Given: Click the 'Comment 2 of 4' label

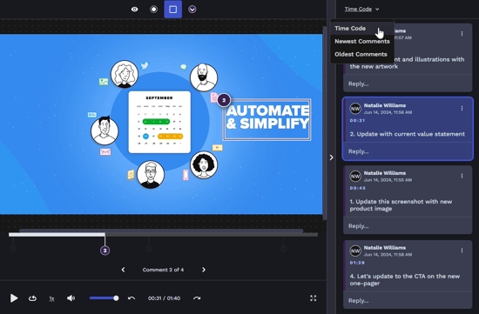Looking at the screenshot, I should click(x=163, y=270).
